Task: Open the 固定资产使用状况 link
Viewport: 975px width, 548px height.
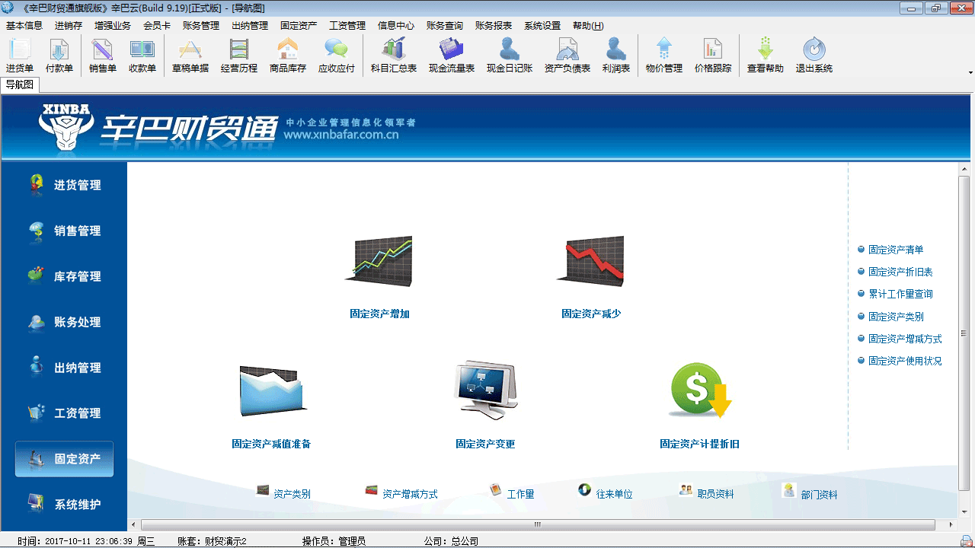Action: [905, 361]
